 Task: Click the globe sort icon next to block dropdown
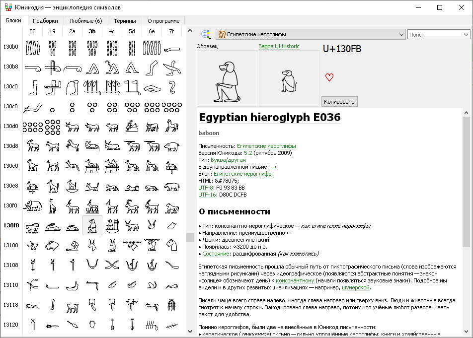(x=206, y=34)
